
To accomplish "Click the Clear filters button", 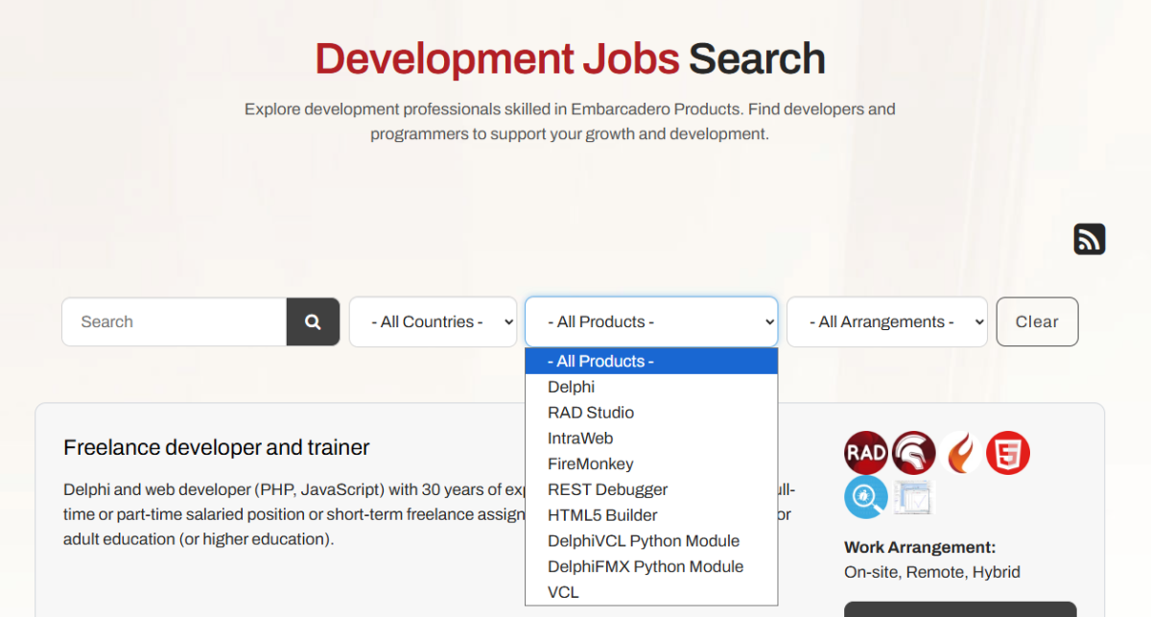I will pyautogui.click(x=1037, y=321).
